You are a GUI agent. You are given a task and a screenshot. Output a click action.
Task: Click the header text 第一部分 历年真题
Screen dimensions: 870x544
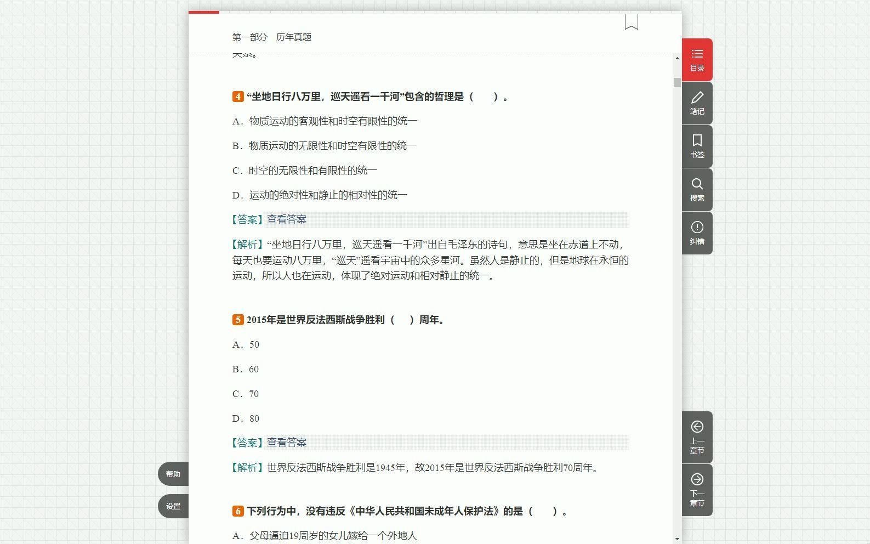tap(272, 37)
